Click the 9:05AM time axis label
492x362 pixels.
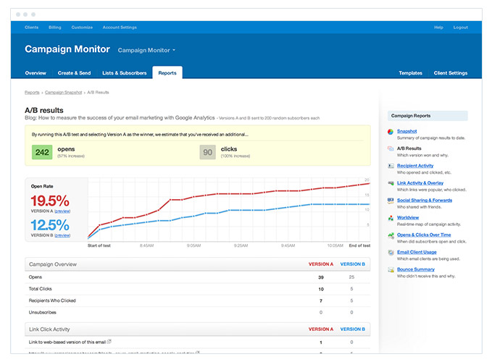point(193,245)
